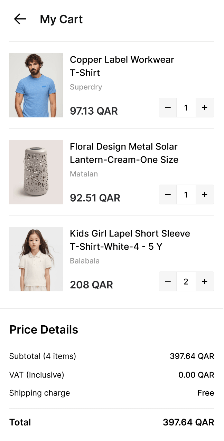Screen dimensions: 224x441
Task: Increase Solar Lantern quantity with plus
Action: (205, 195)
